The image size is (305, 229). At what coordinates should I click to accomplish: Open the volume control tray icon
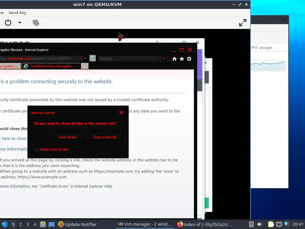tap(260, 224)
